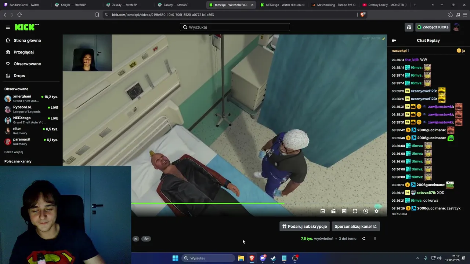Viewport: 470px width, 264px height.
Task: Open the Kick store icon button
Action: 409,27
